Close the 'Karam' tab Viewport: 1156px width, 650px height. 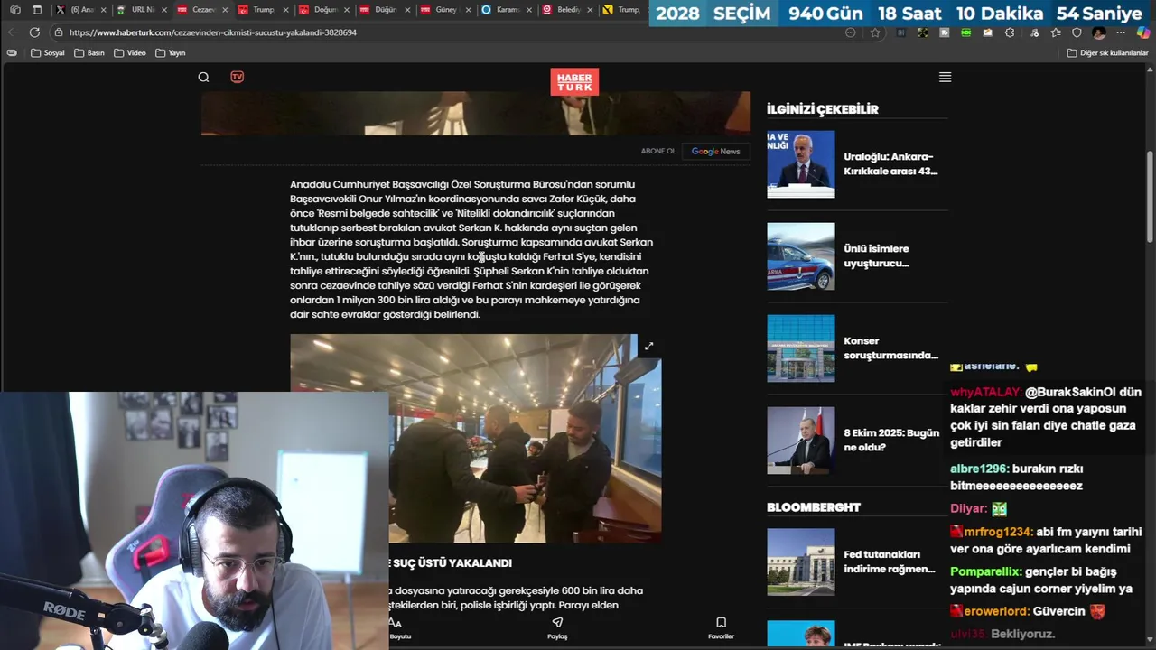pyautogui.click(x=527, y=10)
